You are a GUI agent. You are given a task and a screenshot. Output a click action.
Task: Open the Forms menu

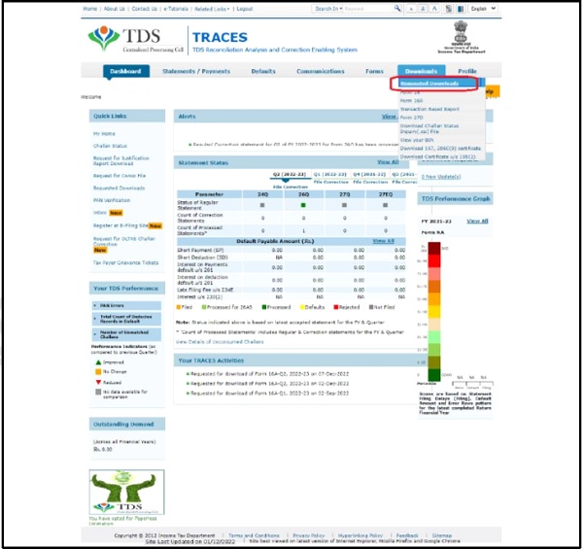click(374, 71)
